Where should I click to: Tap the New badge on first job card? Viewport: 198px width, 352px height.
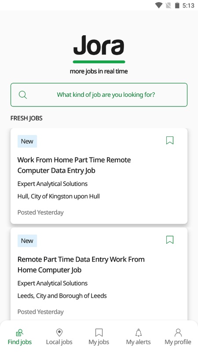(x=27, y=141)
